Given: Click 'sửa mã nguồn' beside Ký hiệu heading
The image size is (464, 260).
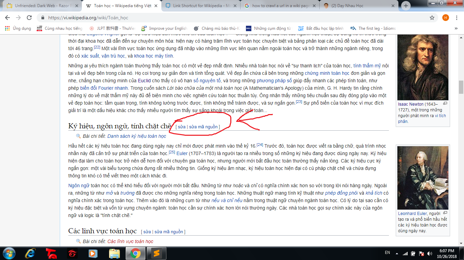Looking at the screenshot, I should tap(203, 127).
